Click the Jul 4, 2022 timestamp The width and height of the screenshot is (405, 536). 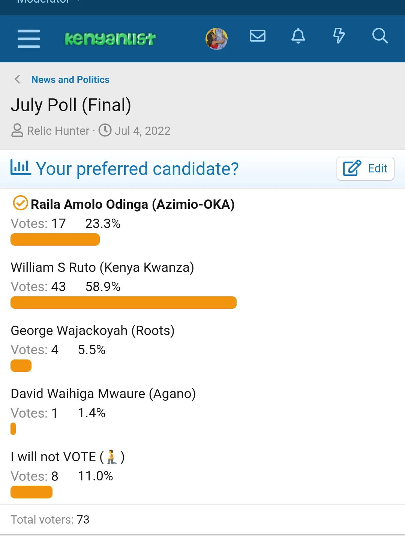(142, 131)
